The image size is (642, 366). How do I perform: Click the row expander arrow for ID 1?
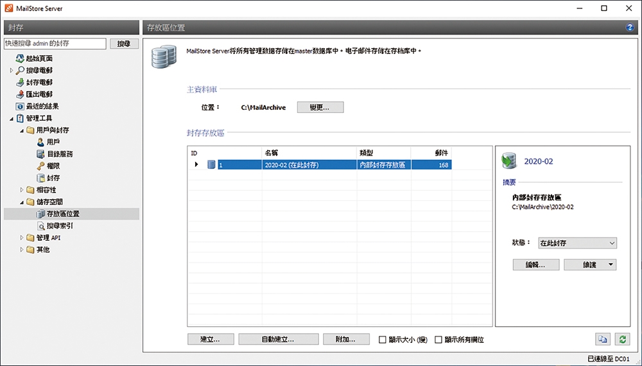click(x=196, y=164)
